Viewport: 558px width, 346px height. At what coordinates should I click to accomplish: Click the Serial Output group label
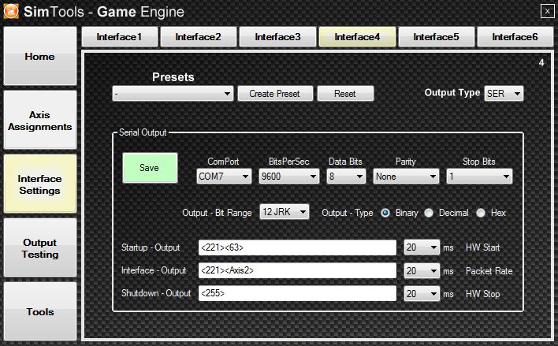click(143, 132)
